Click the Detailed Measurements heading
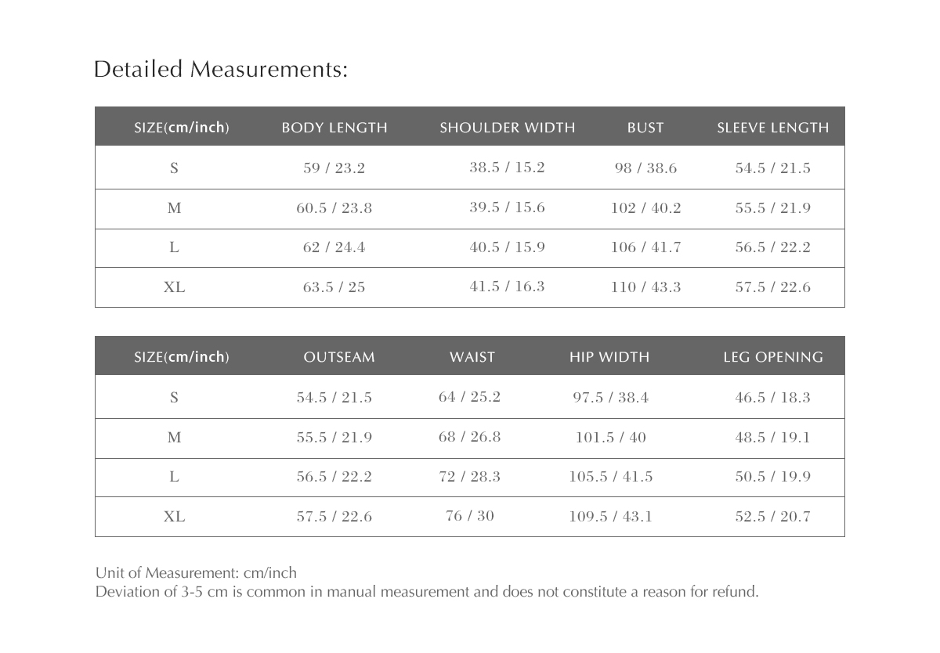Screen dimensions: 940x653 [220, 70]
